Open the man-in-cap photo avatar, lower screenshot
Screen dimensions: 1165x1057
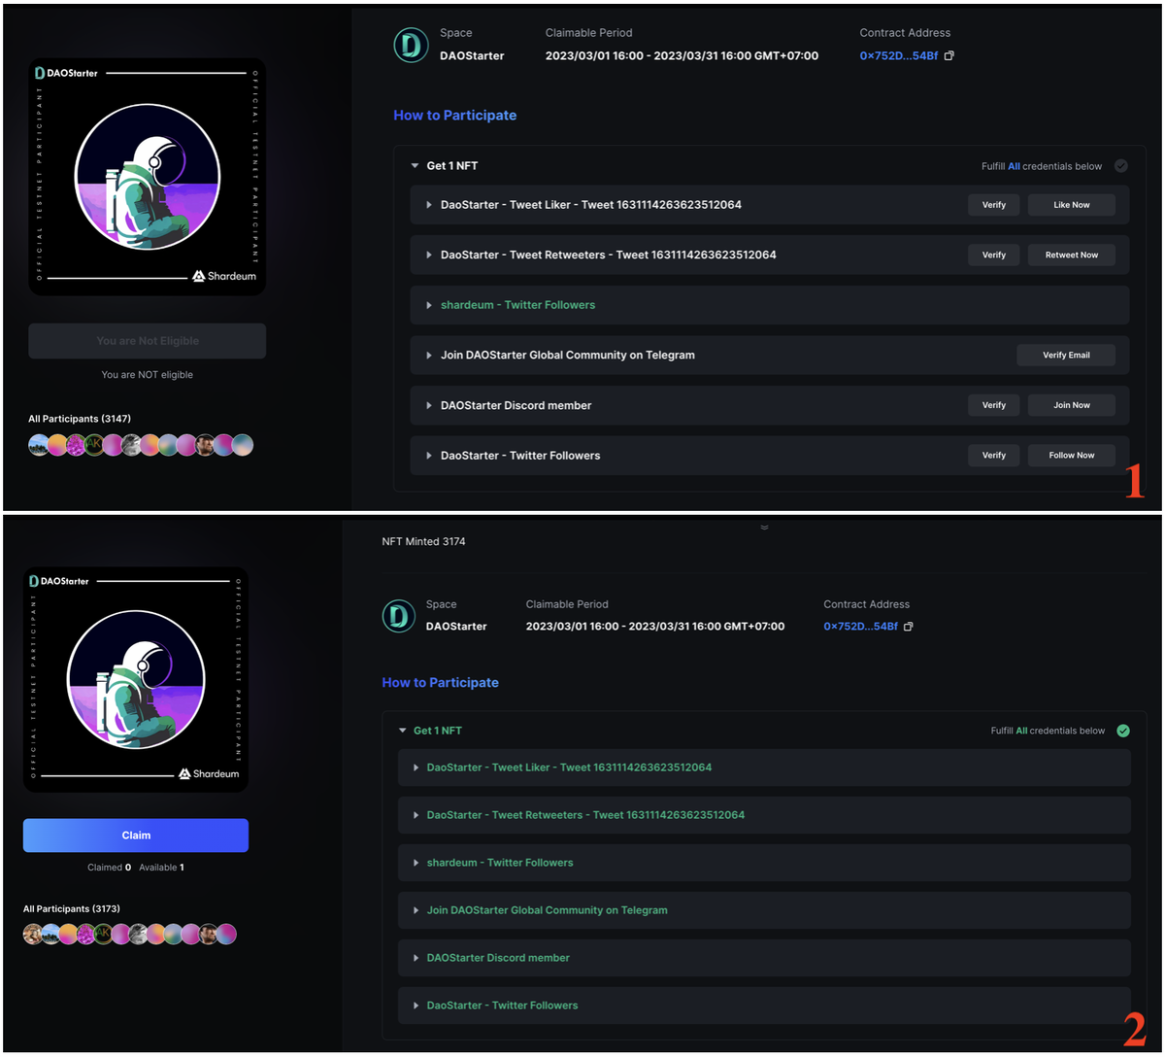[x=208, y=934]
